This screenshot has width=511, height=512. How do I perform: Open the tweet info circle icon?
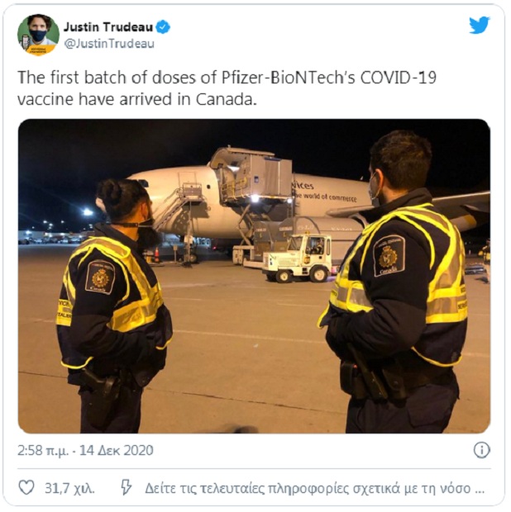pos(481,450)
